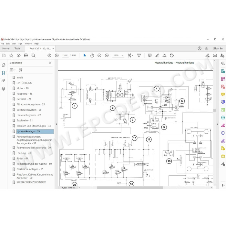Image resolution: width=226 pixels, height=226 pixels.
Task: Click the Sign In link
Action: (218, 48)
